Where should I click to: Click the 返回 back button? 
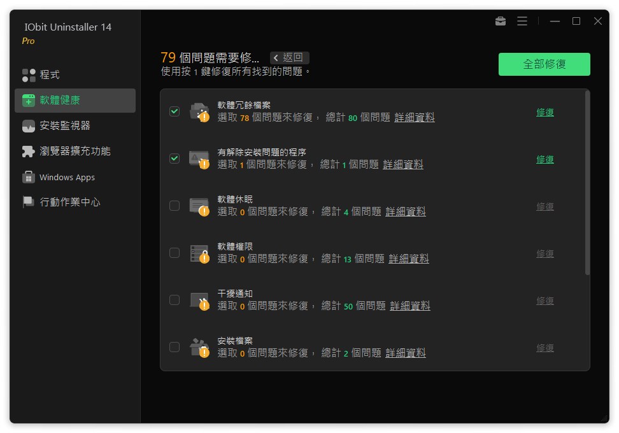(289, 58)
